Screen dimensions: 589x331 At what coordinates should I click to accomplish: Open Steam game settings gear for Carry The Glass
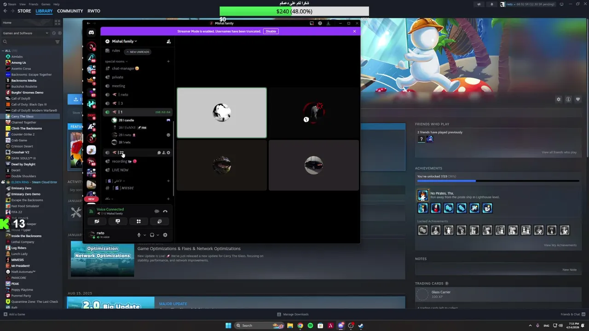pos(559,99)
